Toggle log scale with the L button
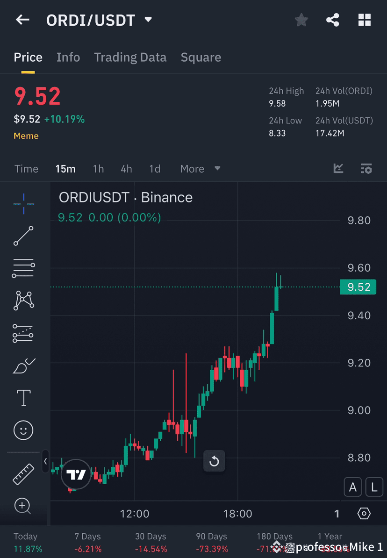Viewport: 387px width, 558px height. [x=374, y=486]
